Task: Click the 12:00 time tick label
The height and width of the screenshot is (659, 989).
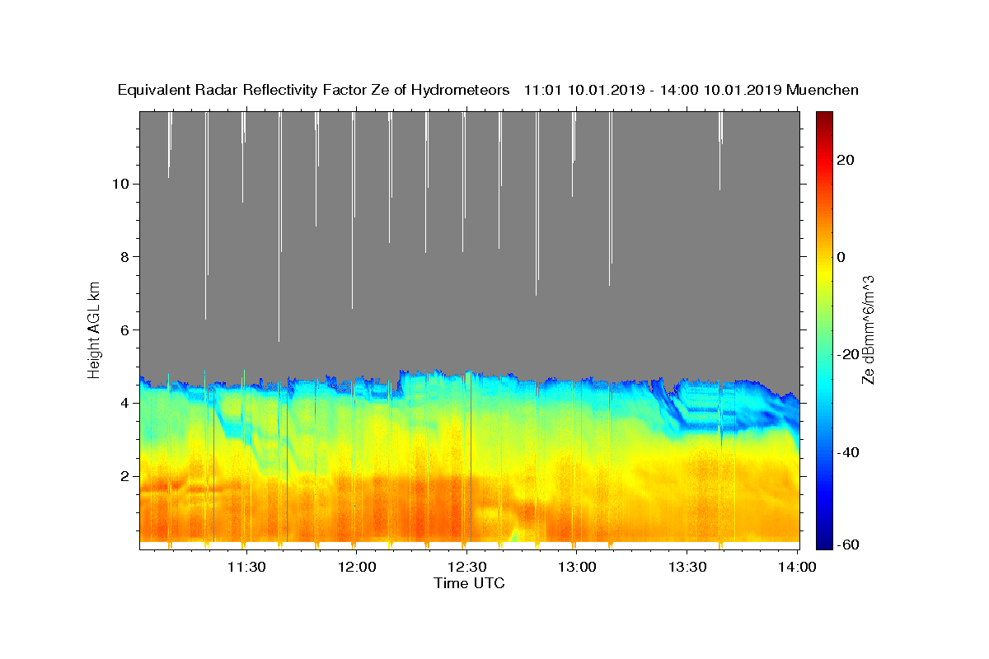Action: tap(358, 567)
